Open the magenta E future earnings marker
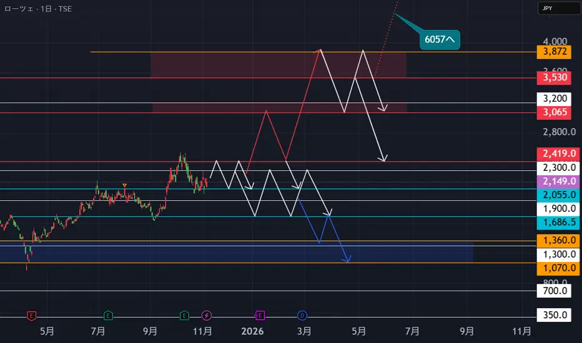582x343 pixels. [259, 316]
